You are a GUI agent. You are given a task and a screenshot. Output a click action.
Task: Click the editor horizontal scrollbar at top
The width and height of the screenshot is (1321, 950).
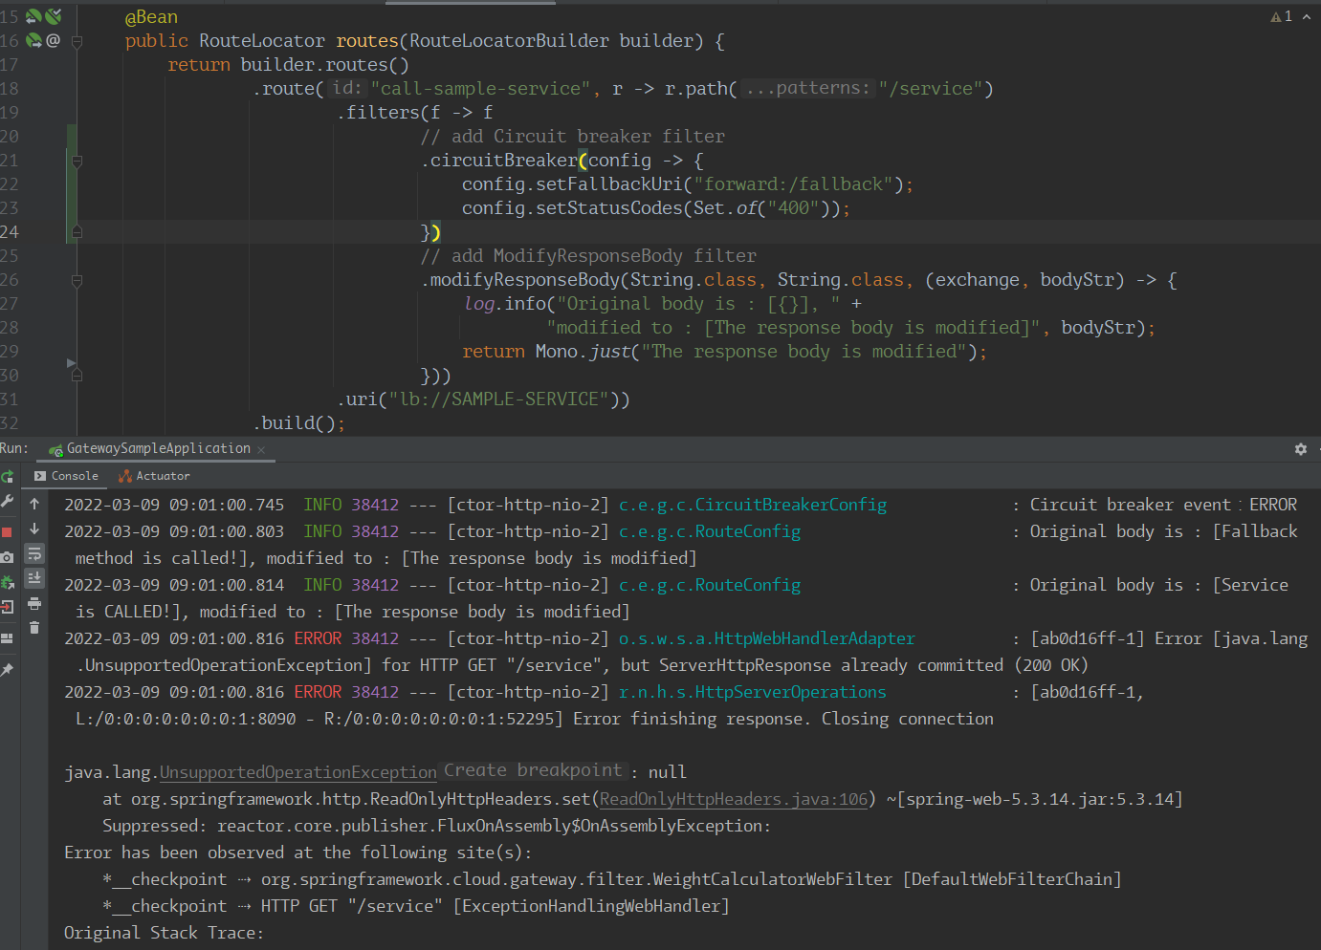(x=470, y=3)
